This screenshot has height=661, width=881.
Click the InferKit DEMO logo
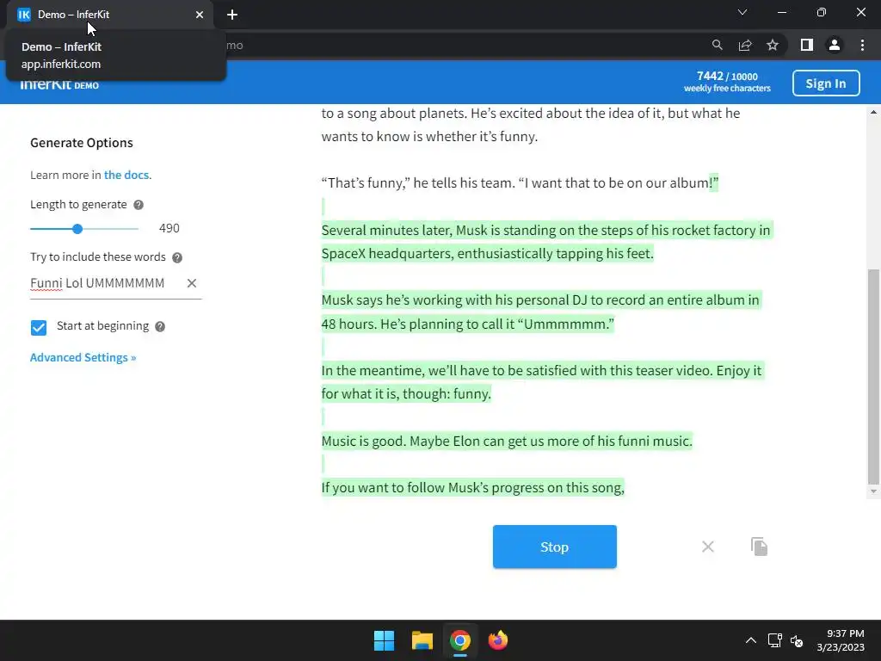[x=59, y=85]
